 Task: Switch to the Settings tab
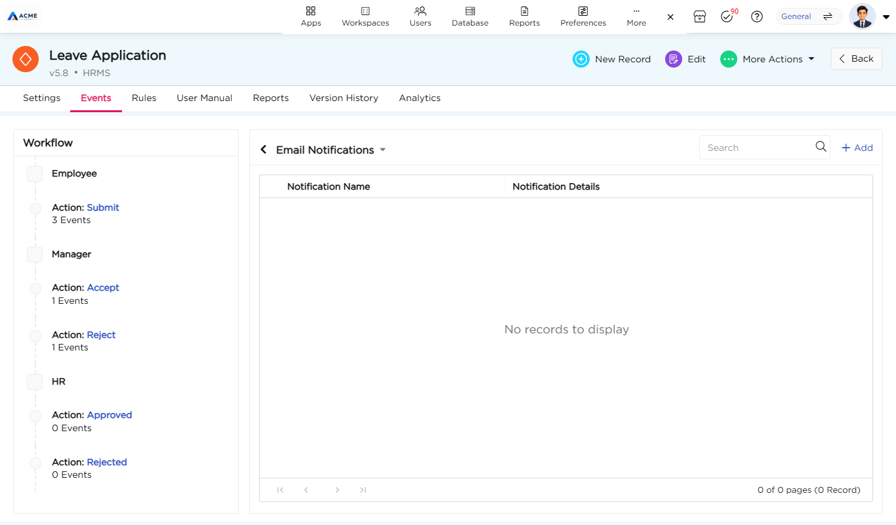click(41, 98)
